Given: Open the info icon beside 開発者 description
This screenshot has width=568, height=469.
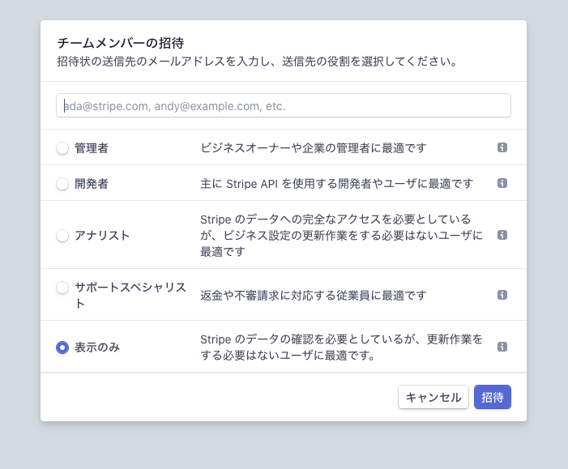Looking at the screenshot, I should point(502,183).
